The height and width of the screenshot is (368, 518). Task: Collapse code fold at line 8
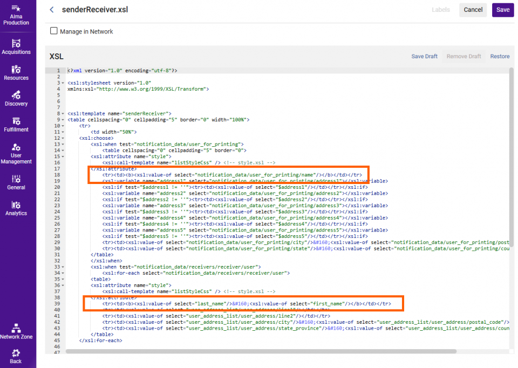[x=63, y=114]
